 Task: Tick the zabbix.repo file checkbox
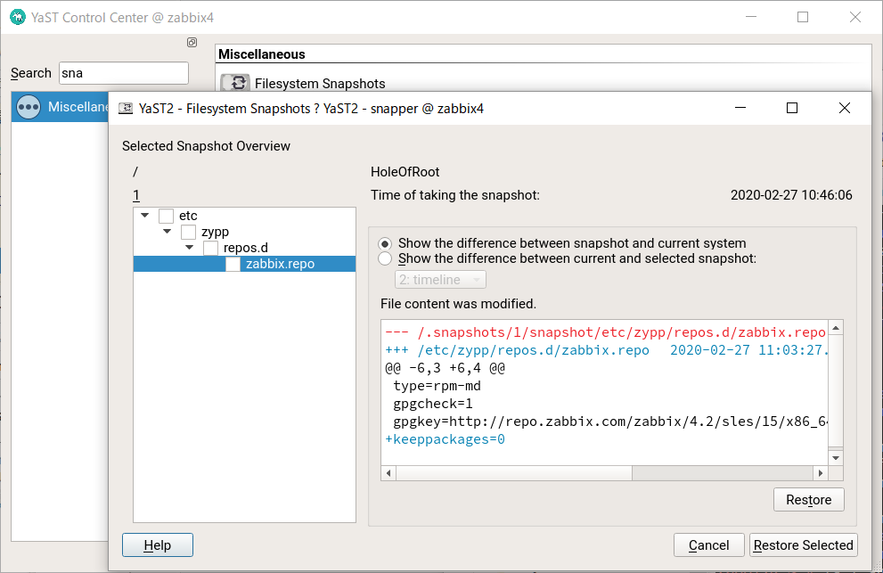click(233, 264)
